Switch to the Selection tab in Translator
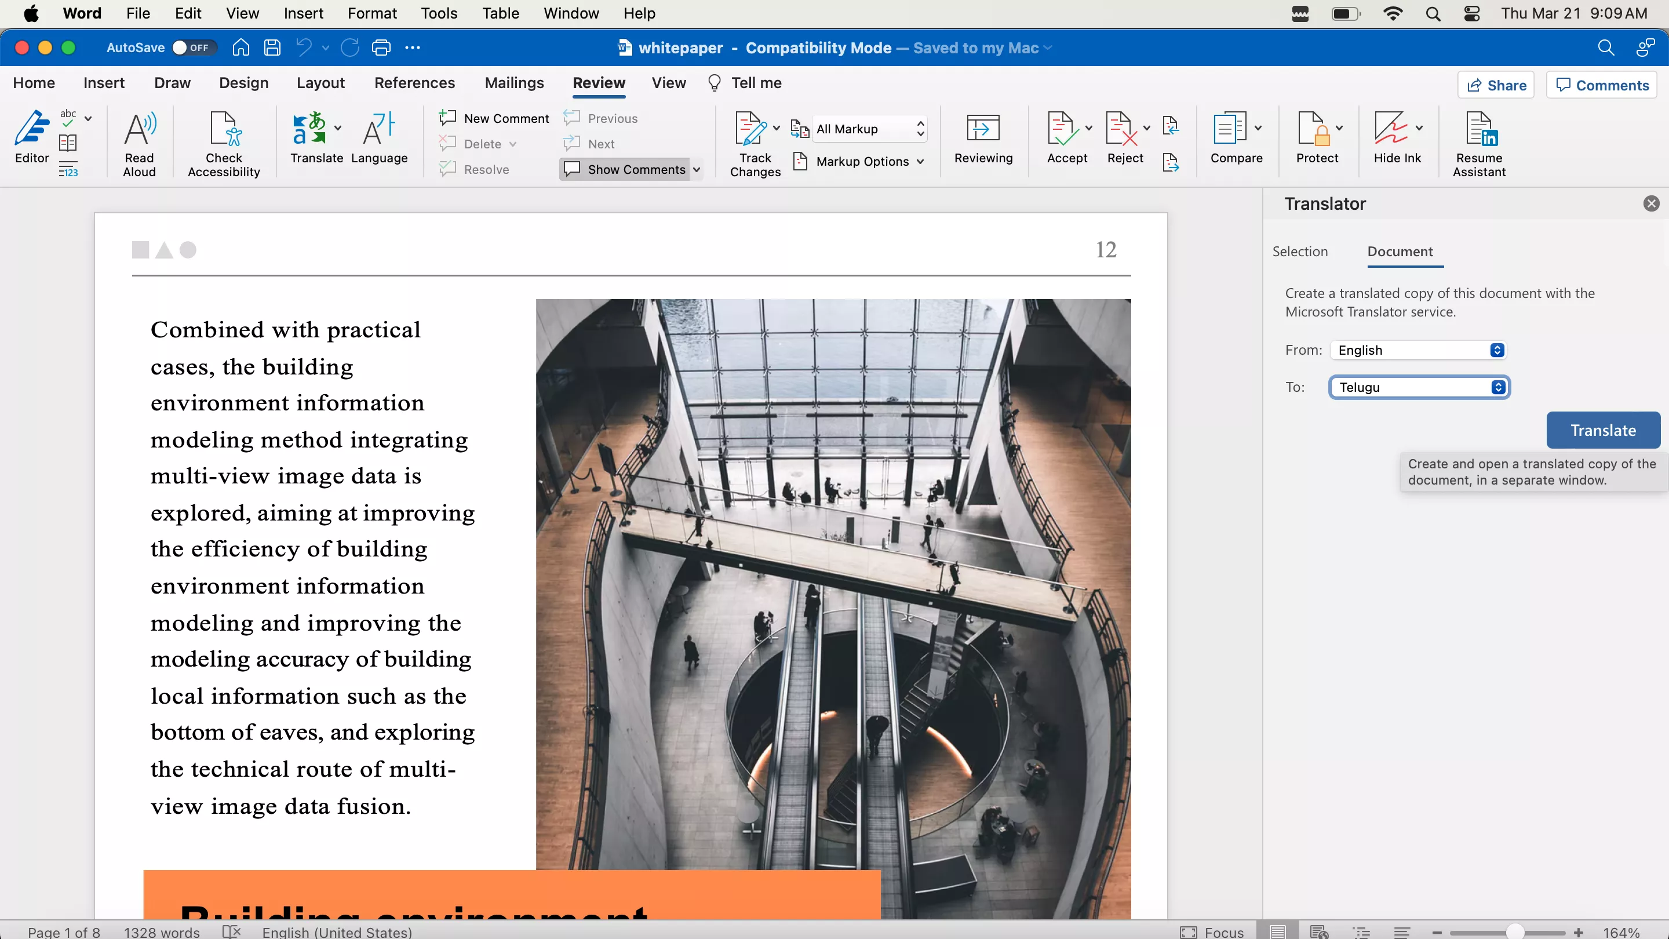The width and height of the screenshot is (1669, 939). (1300, 252)
